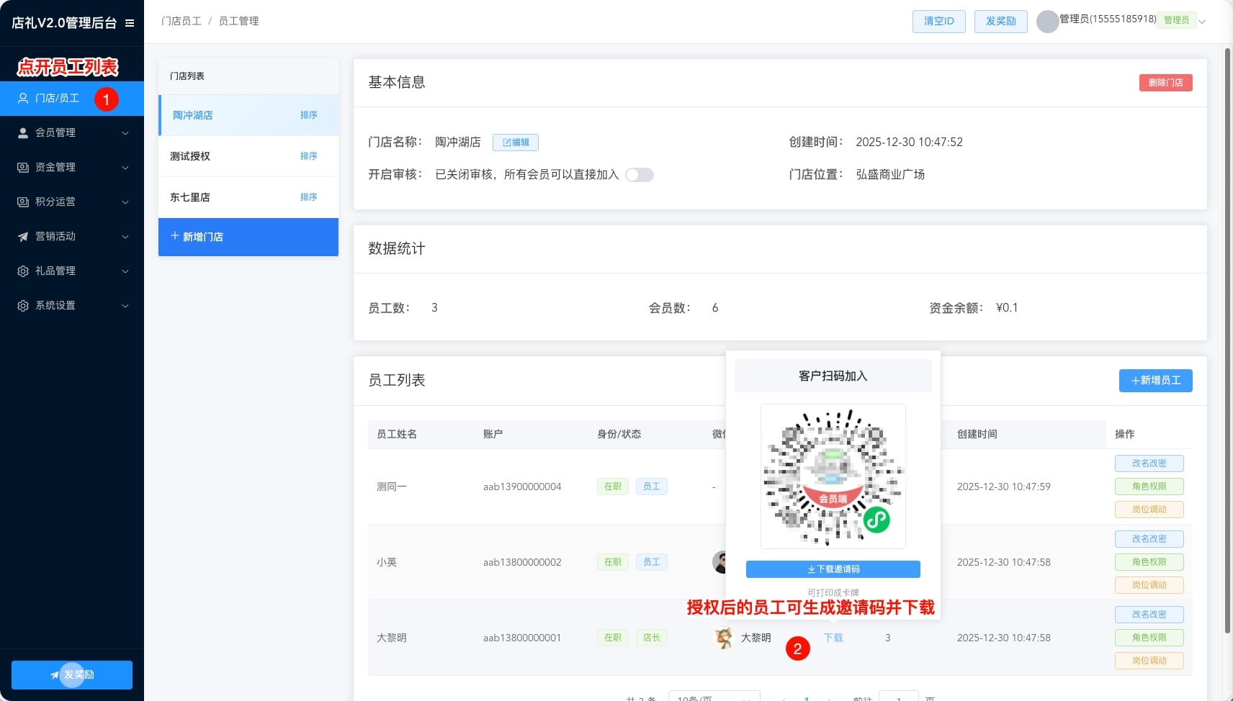Toggle the 开启审核 switch
This screenshot has width=1233, height=701.
click(639, 175)
